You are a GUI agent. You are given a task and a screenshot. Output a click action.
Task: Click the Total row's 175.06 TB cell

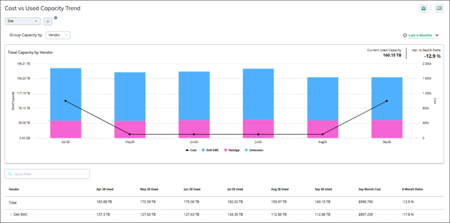click(x=191, y=202)
